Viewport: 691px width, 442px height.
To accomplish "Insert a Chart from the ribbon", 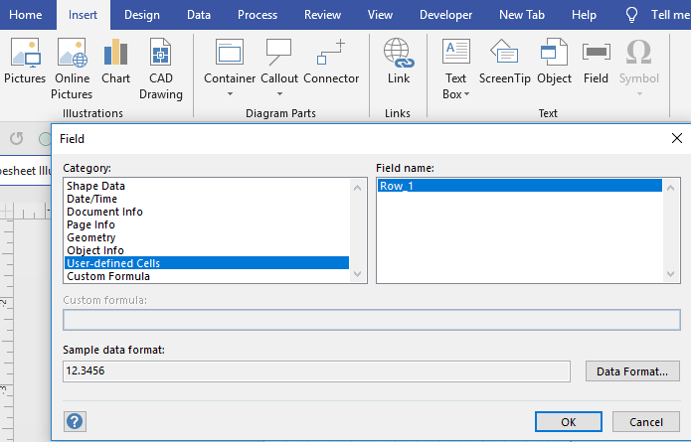I will 115,62.
